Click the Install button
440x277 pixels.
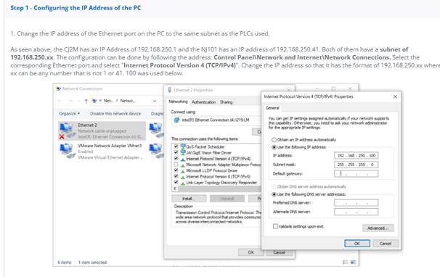[x=189, y=199]
